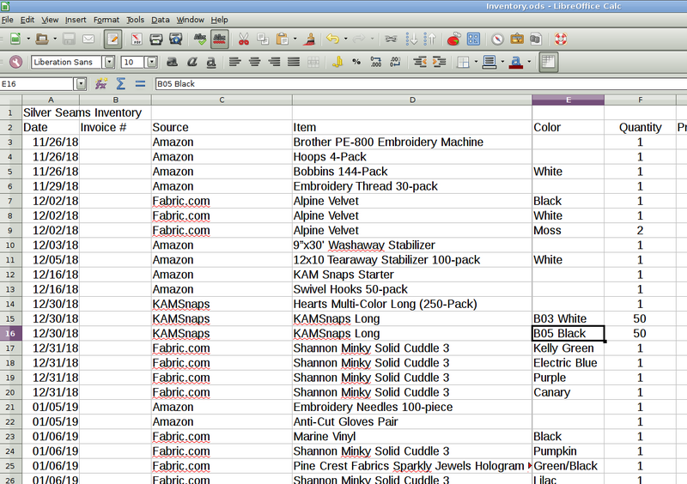The width and height of the screenshot is (687, 484).
Task: Click the Hyperlink icon
Action: pos(391,39)
